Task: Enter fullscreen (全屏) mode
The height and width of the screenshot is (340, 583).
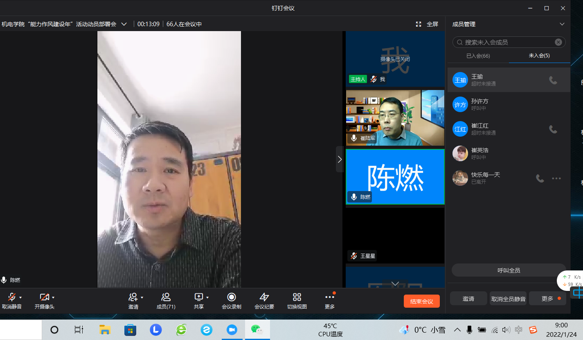Action: [427, 24]
